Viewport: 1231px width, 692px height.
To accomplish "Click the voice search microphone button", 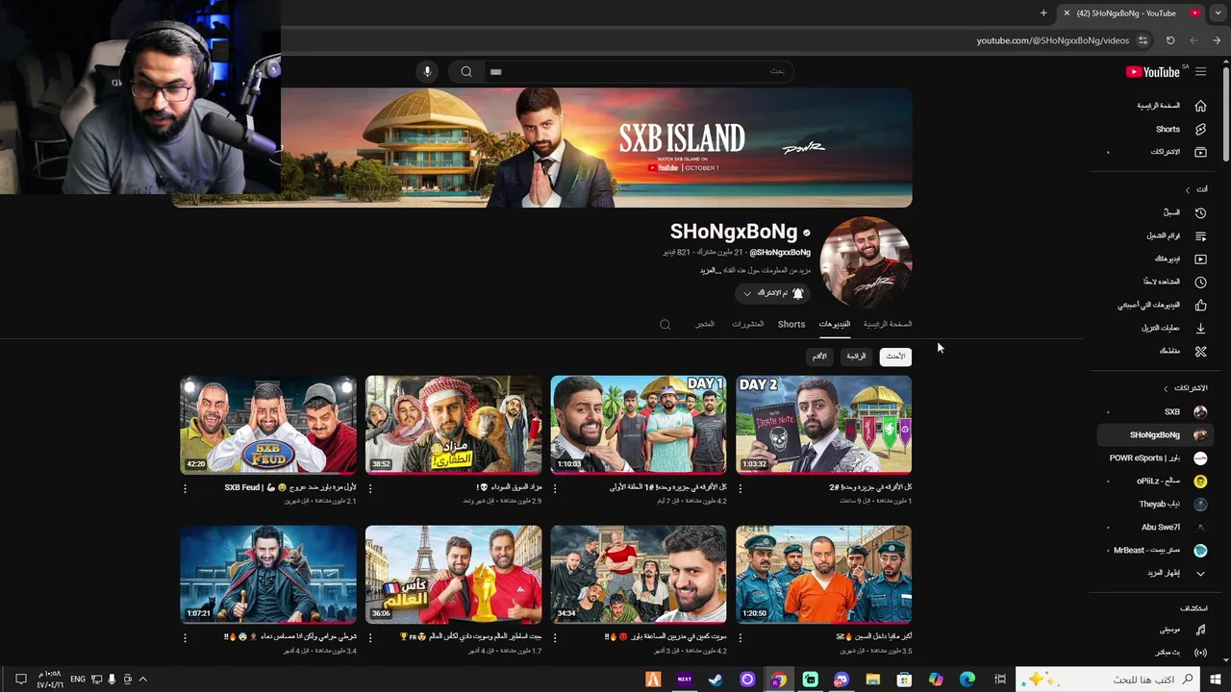I will [x=427, y=71].
